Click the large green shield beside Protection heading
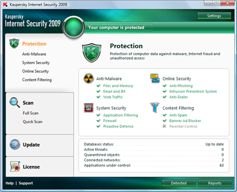The width and height of the screenshot is (237, 192). [x=92, y=53]
